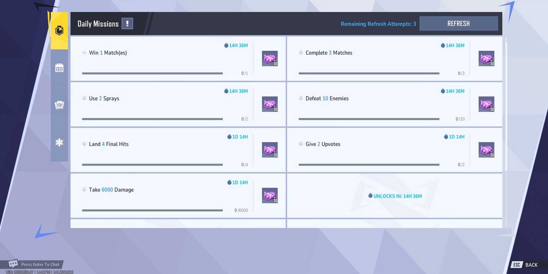Select the Defeat 10 Enemies mission
This screenshot has height=274, width=548.
click(x=395, y=104)
